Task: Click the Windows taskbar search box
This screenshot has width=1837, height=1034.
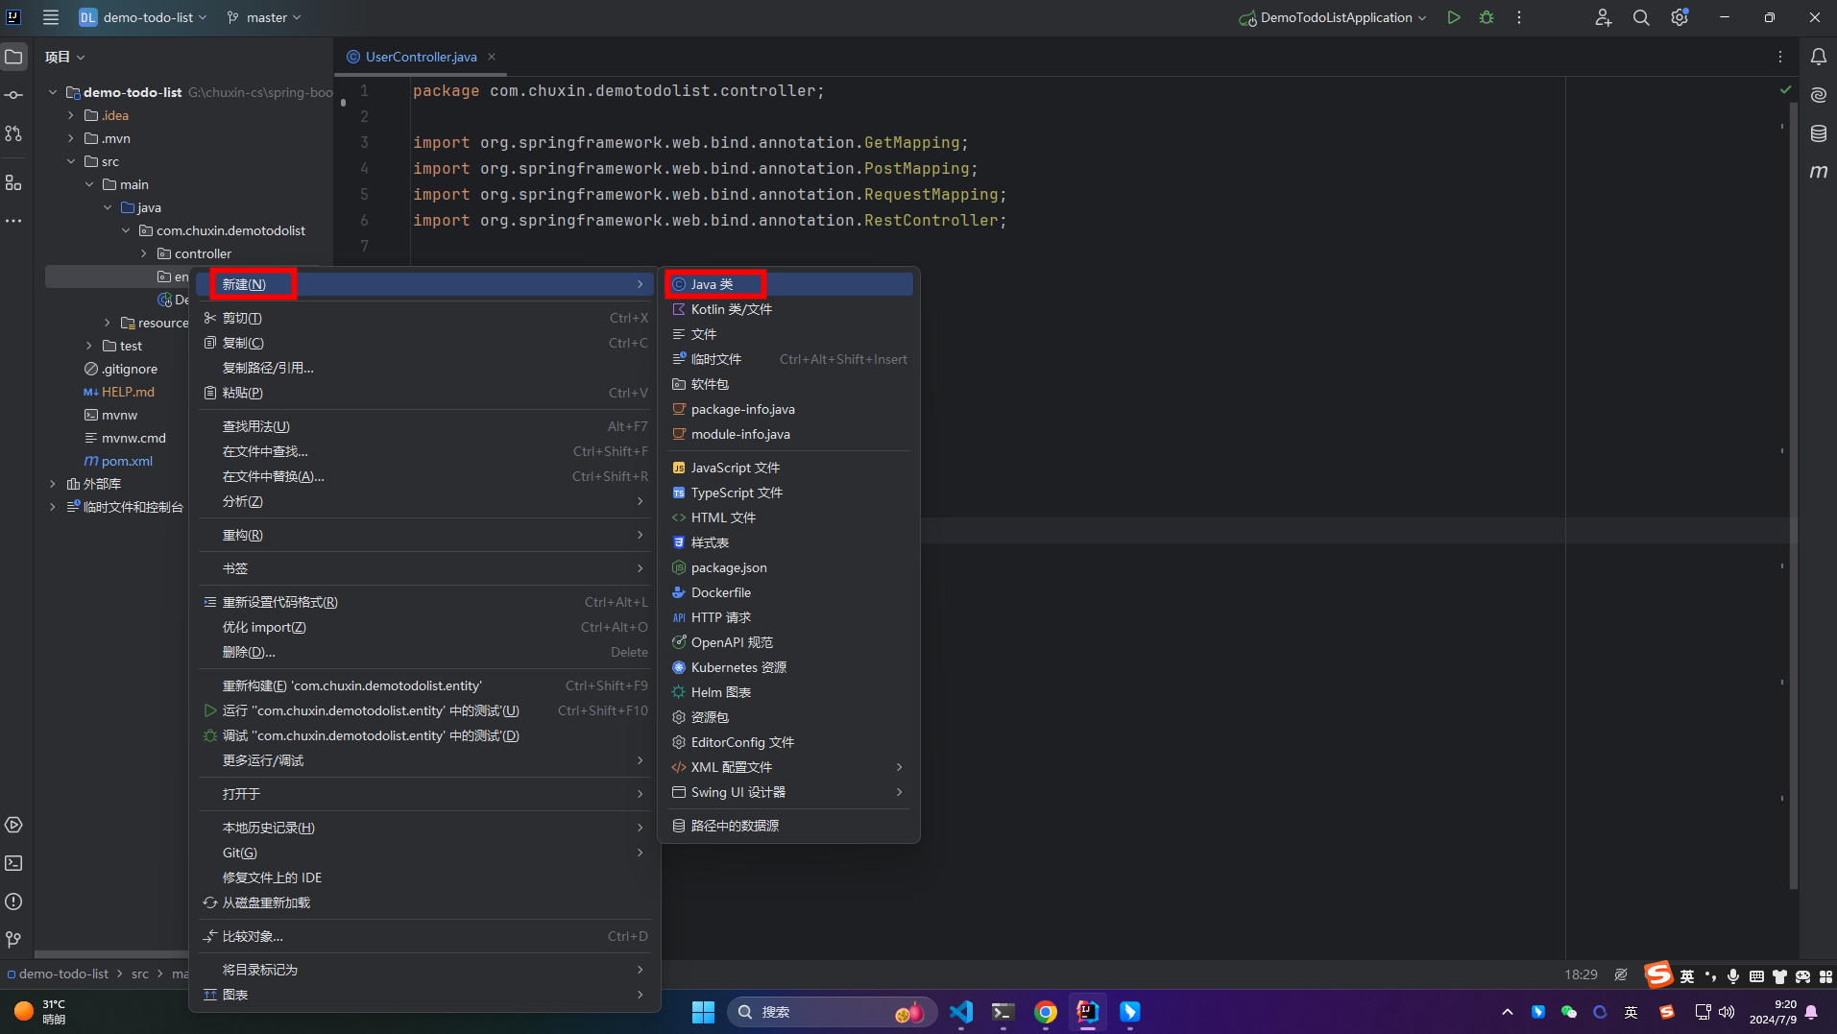Action: coord(830,1012)
